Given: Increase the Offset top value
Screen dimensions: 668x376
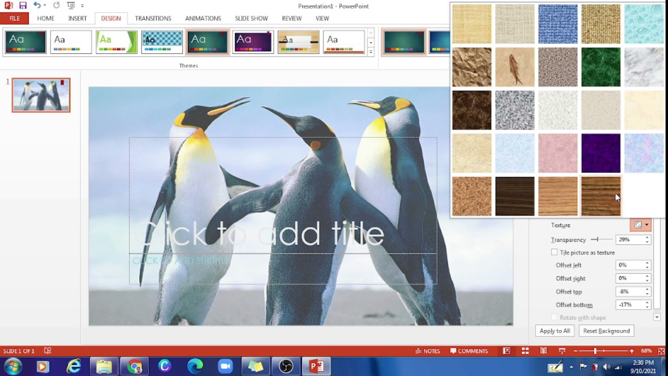Looking at the screenshot, I should 647,289.
